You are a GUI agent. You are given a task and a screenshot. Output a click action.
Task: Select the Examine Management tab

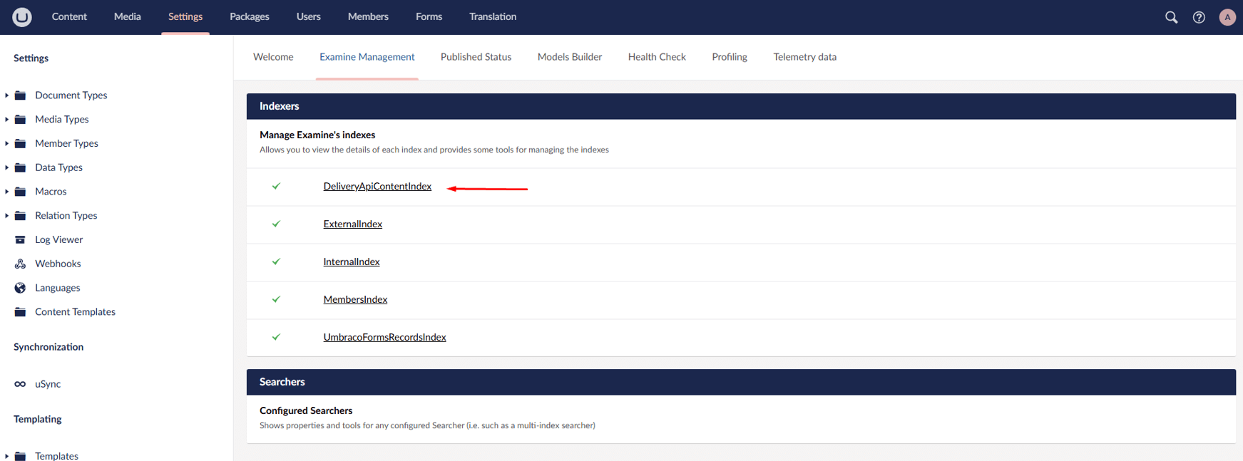pyautogui.click(x=367, y=57)
